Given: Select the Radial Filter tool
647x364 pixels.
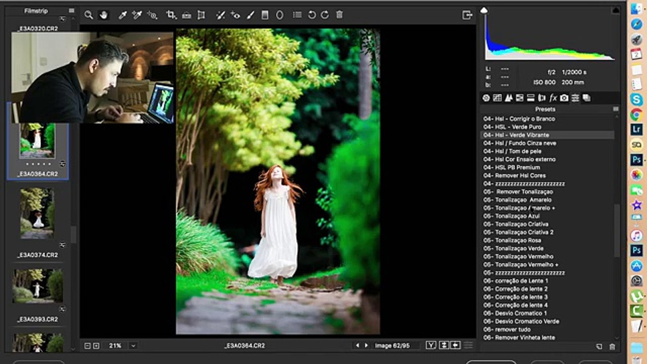Looking at the screenshot, I should click(x=279, y=15).
